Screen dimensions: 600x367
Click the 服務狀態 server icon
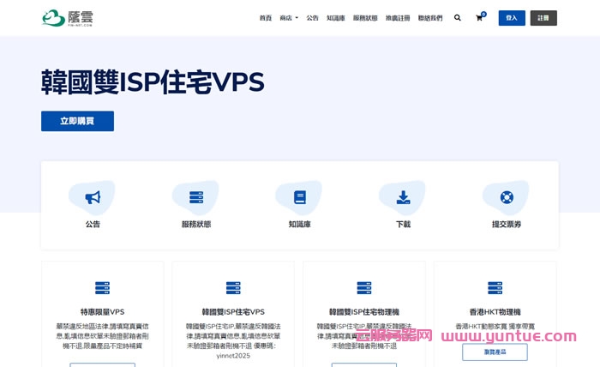point(196,197)
